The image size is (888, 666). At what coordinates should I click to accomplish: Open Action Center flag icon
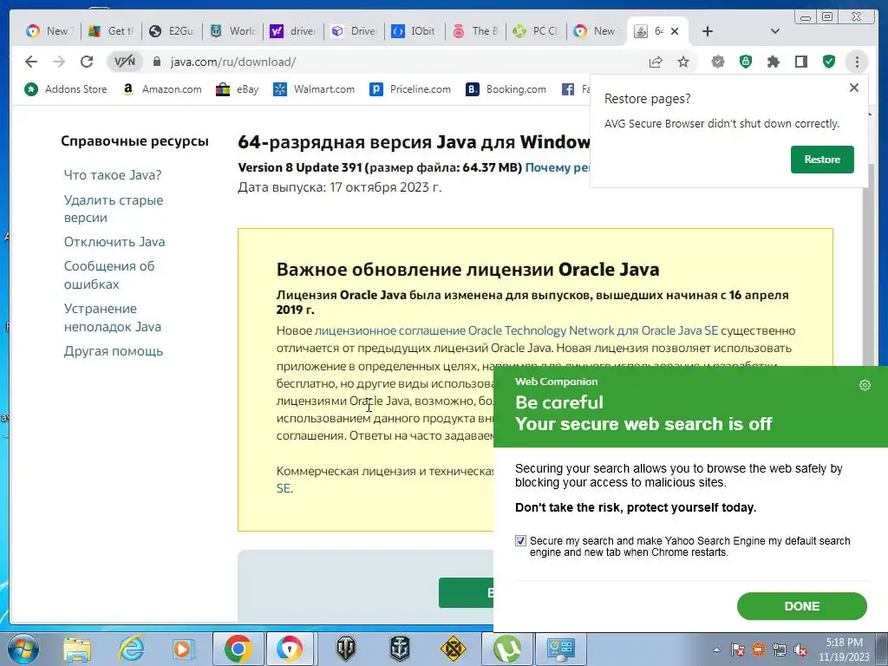[x=737, y=650]
